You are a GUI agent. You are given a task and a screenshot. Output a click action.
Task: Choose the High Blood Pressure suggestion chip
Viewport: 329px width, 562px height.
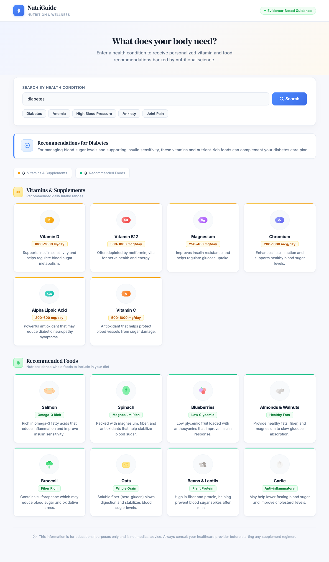(x=94, y=114)
